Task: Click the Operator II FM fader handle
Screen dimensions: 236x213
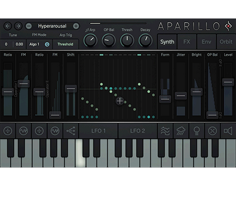Action: click(55, 115)
